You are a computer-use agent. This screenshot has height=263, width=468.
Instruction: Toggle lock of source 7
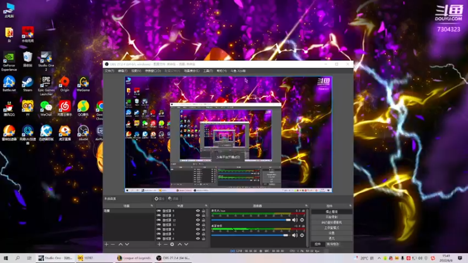coord(204,234)
